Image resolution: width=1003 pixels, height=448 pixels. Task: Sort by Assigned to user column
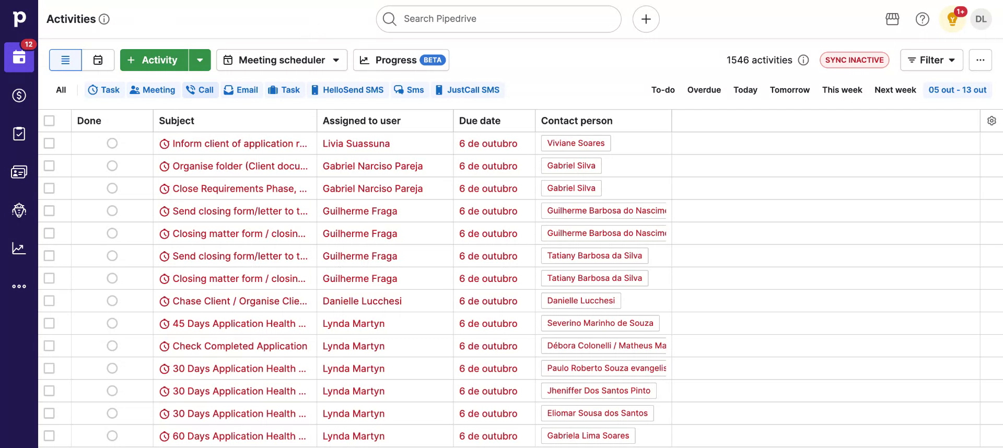point(361,121)
